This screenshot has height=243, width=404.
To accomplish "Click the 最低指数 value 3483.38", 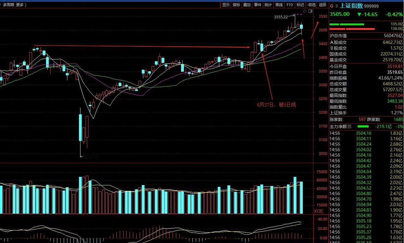I will [x=395, y=101].
